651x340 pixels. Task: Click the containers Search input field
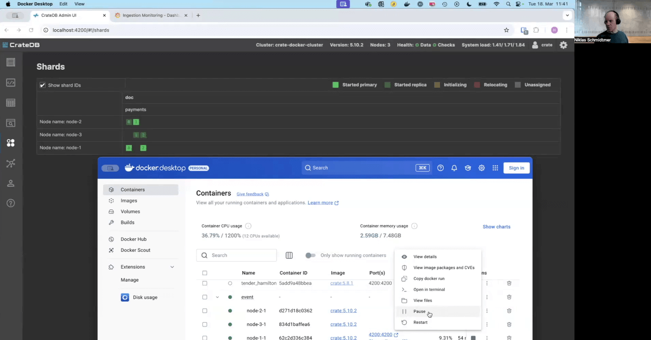pos(241,256)
